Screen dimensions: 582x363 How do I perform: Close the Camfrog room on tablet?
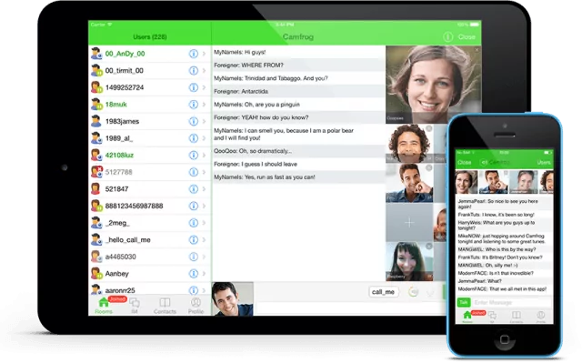[x=467, y=36]
